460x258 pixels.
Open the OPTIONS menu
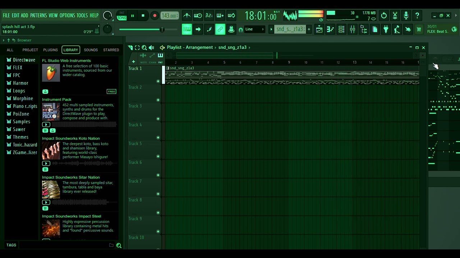[x=67, y=15]
